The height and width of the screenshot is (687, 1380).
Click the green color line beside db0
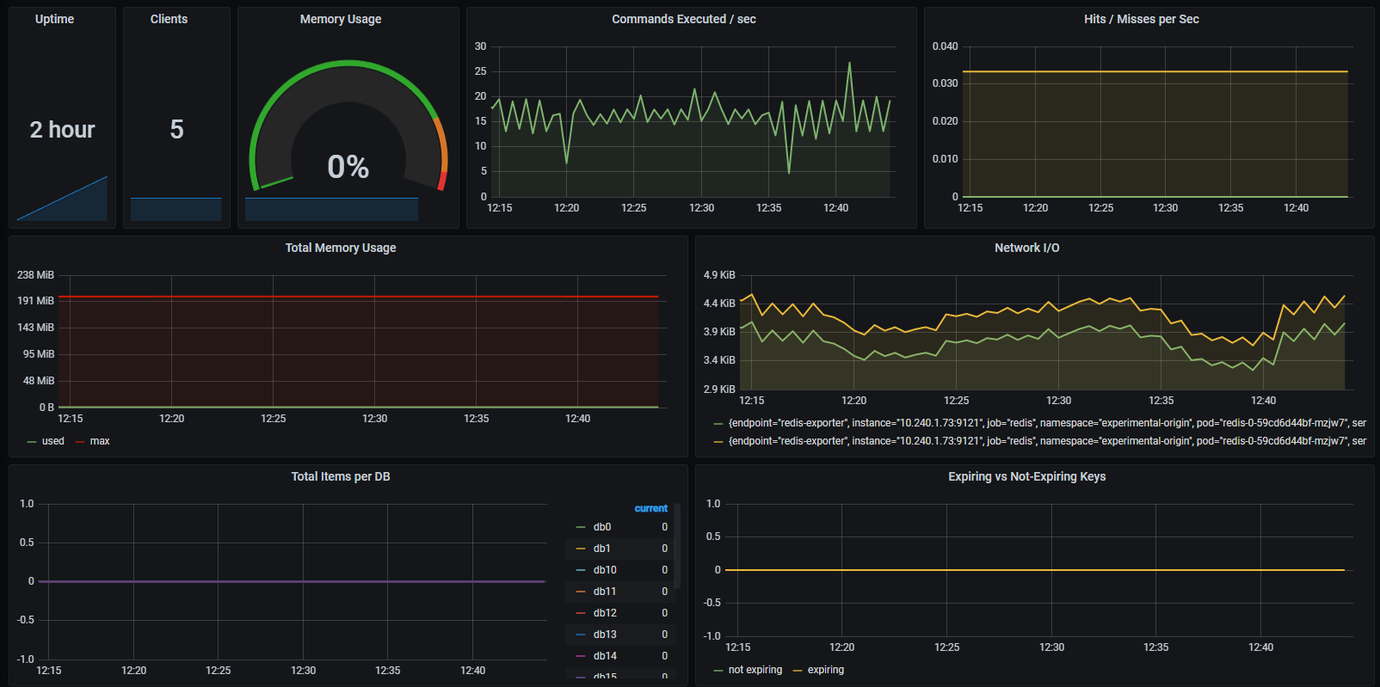[x=581, y=527]
